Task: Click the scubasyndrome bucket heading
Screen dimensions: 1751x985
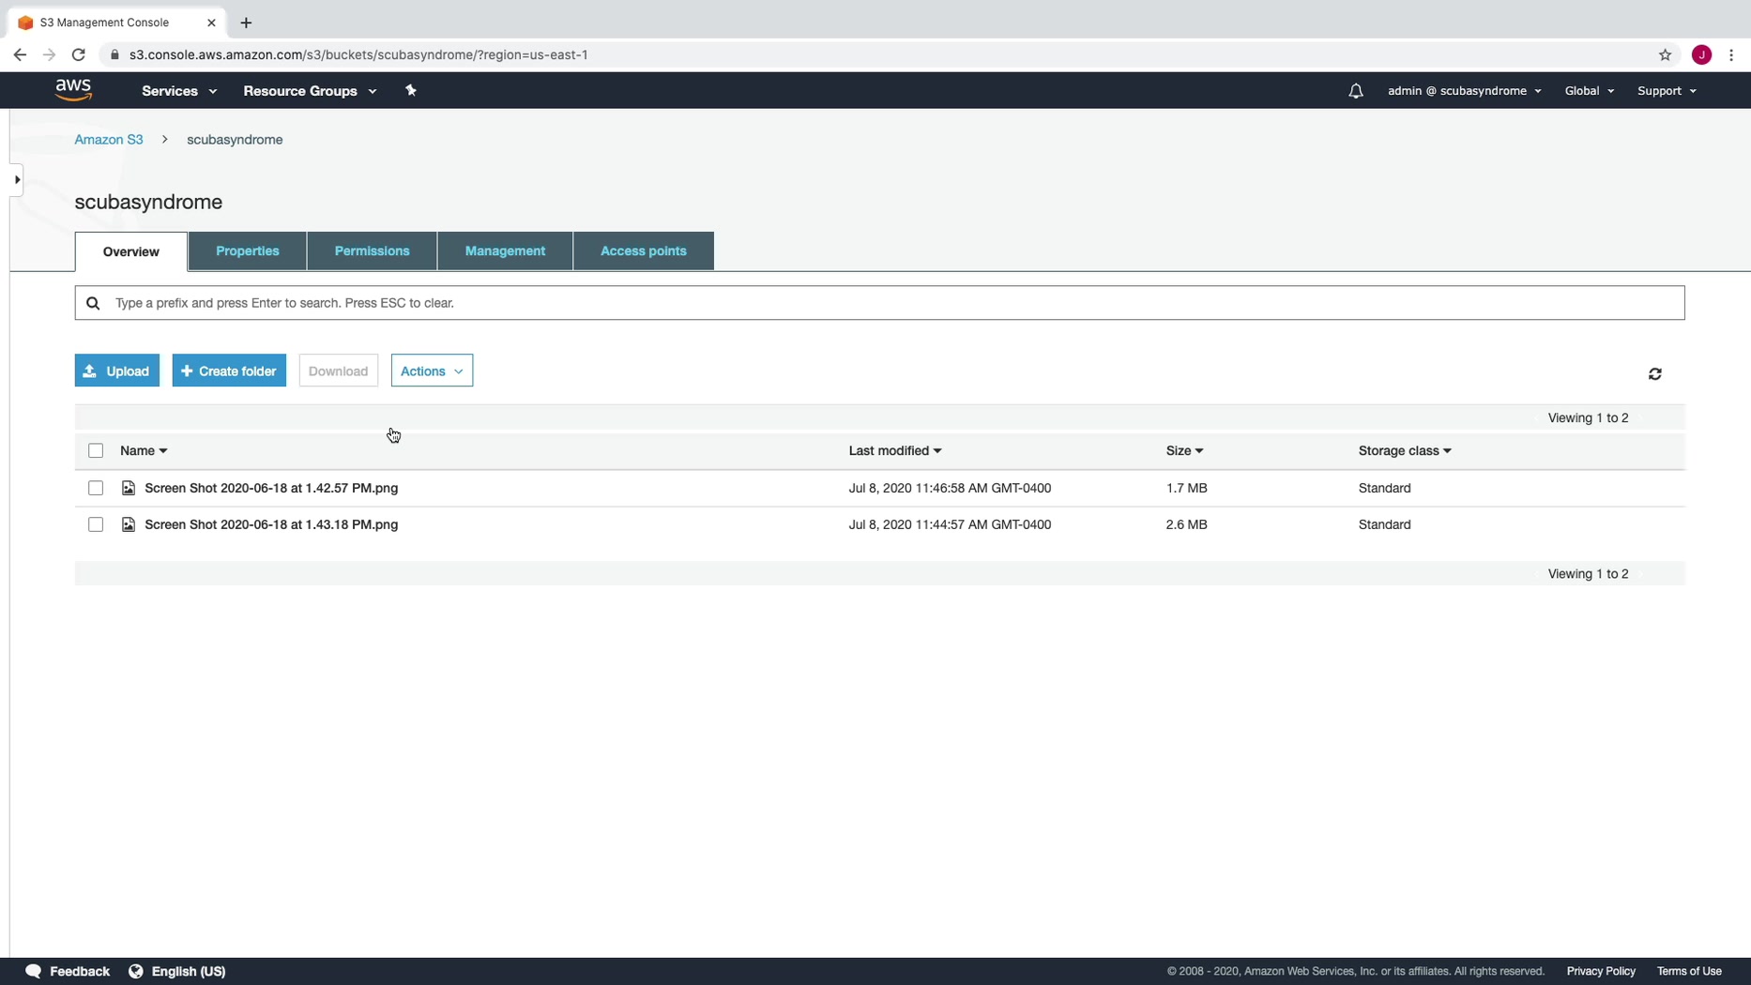Action: click(148, 202)
